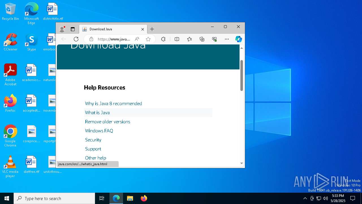Select Google Chrome desktop shortcut

(10, 136)
